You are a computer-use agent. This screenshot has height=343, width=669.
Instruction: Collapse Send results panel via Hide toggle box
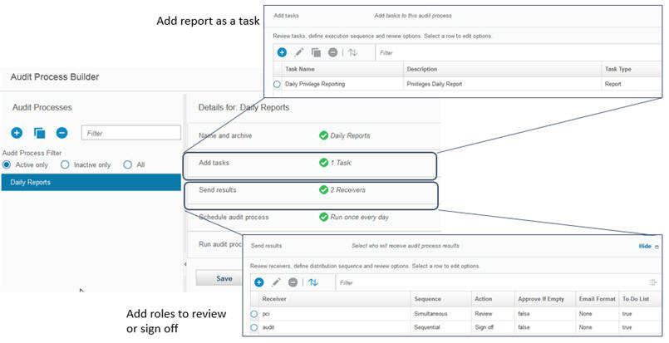click(657, 247)
